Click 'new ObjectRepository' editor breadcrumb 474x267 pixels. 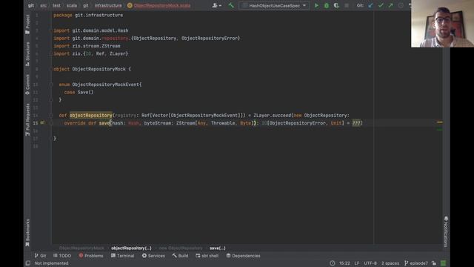181,248
